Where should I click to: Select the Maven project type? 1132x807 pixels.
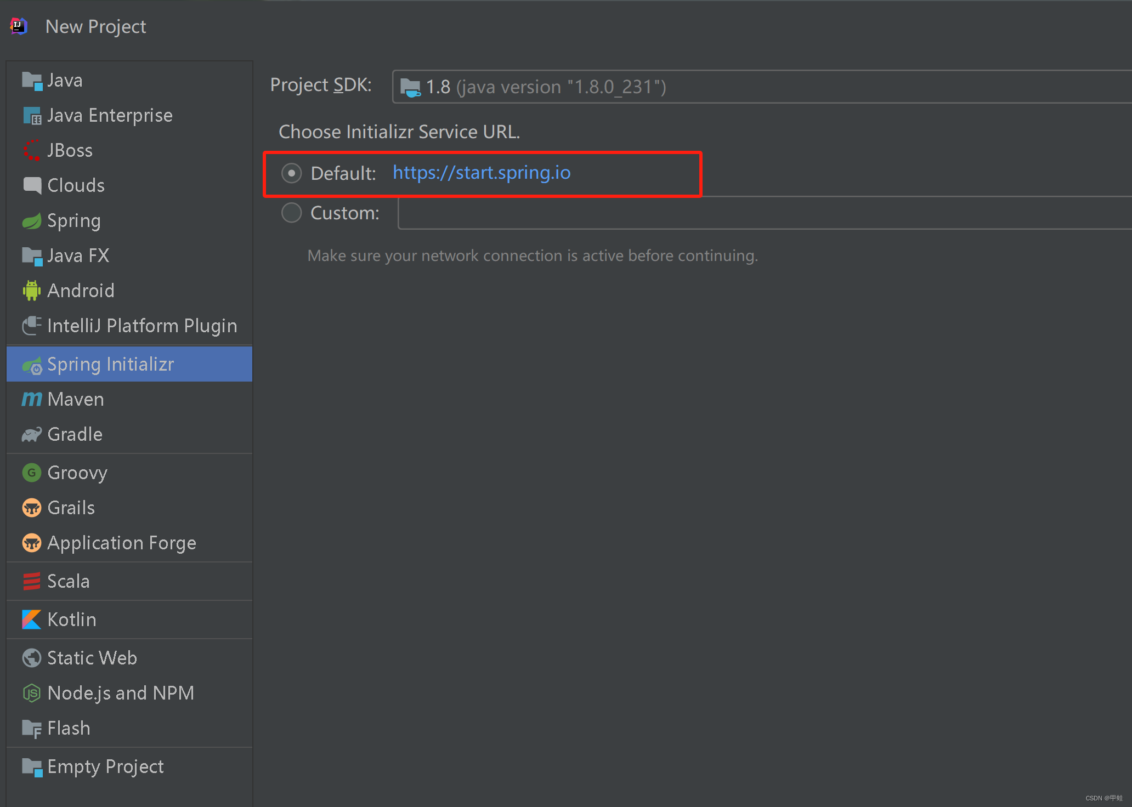coord(75,399)
